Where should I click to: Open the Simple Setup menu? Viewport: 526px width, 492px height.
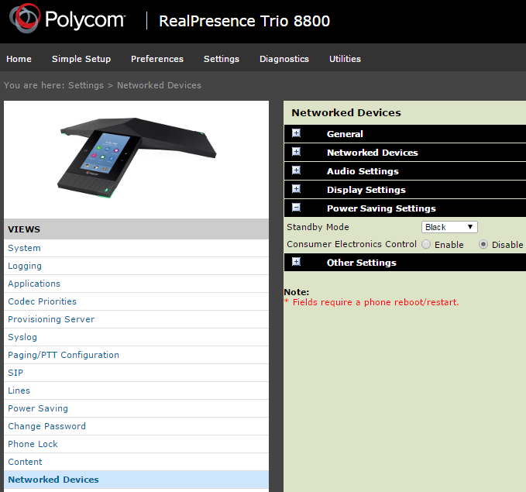(81, 59)
